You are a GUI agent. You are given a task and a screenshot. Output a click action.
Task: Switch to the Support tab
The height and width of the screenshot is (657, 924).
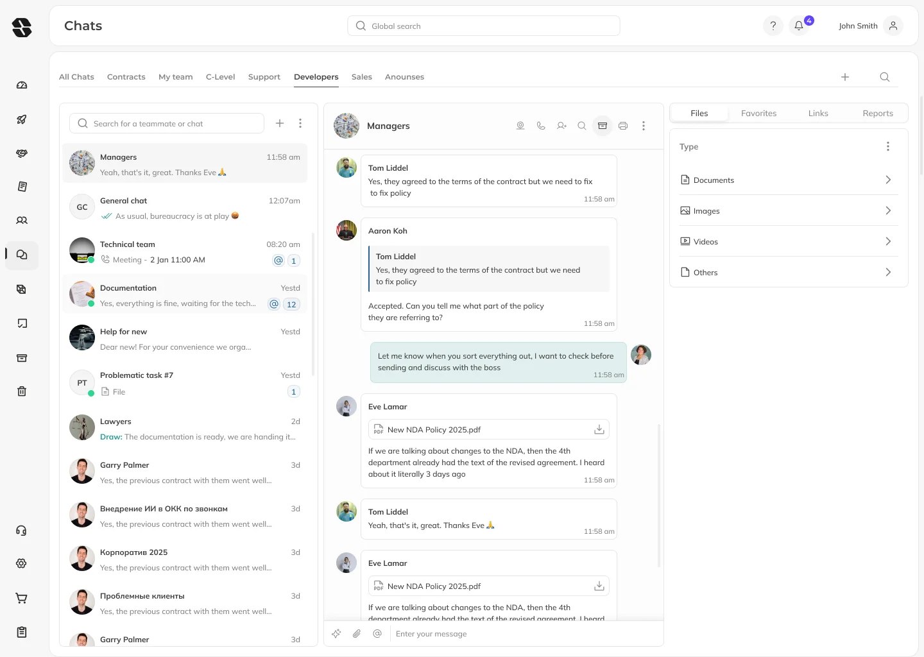pos(264,77)
